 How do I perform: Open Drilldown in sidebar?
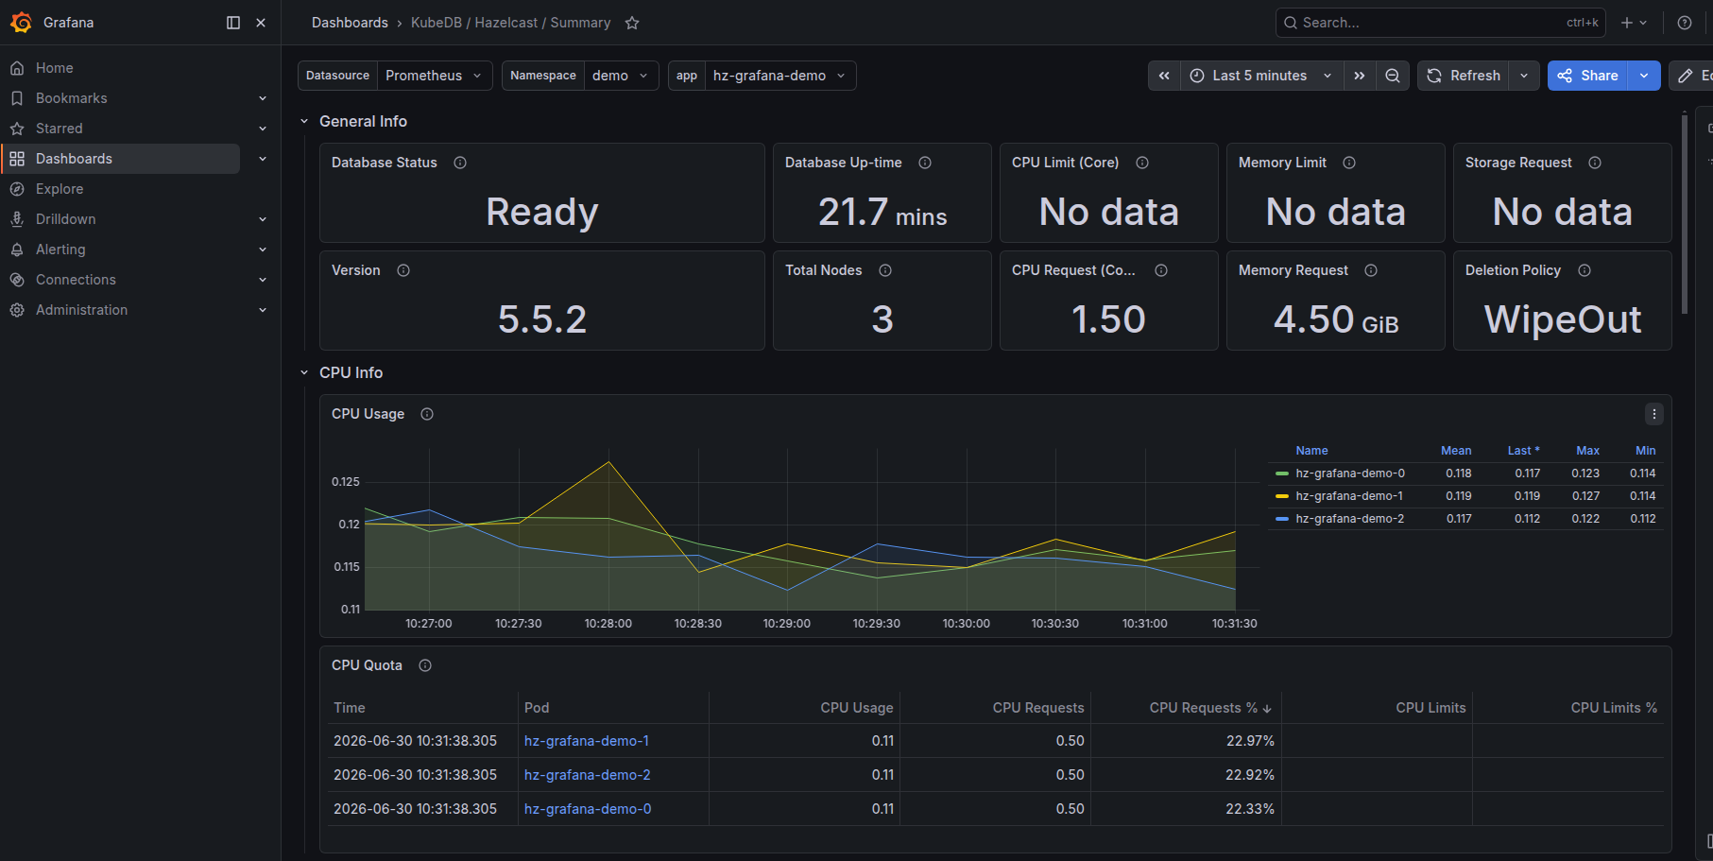pos(65,219)
